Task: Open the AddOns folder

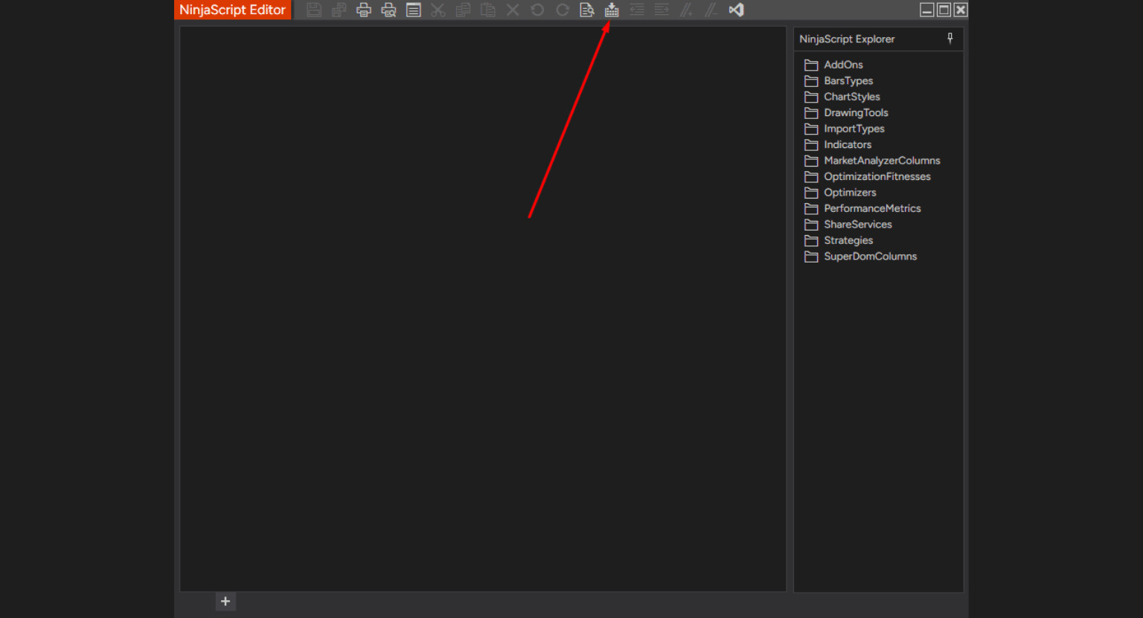Action: [x=833, y=65]
